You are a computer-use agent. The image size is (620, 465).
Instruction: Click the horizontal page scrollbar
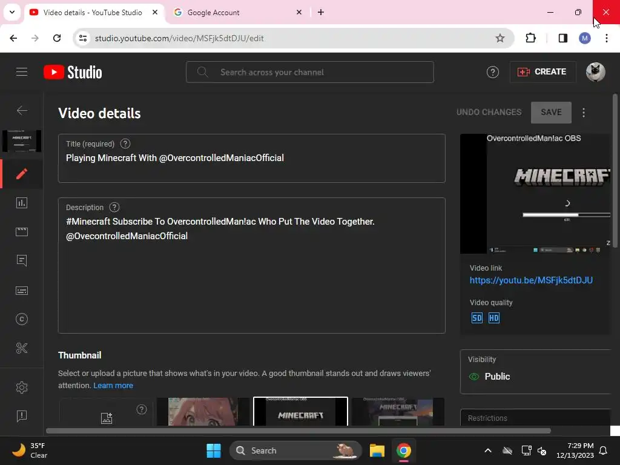coord(298,430)
